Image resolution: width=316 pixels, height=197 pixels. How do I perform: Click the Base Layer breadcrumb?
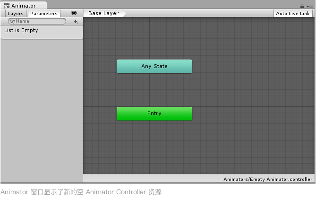tap(104, 13)
